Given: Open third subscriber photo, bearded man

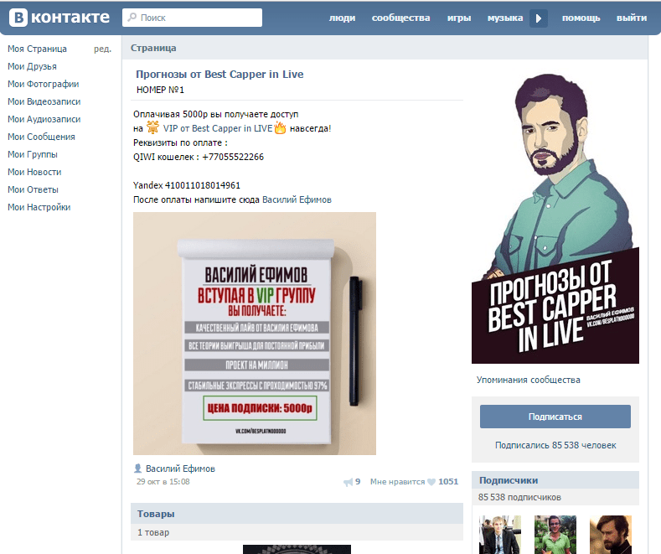Looking at the screenshot, I should click(611, 535).
